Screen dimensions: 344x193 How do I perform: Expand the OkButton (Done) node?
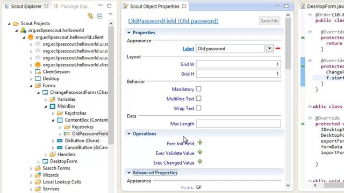coord(53,141)
